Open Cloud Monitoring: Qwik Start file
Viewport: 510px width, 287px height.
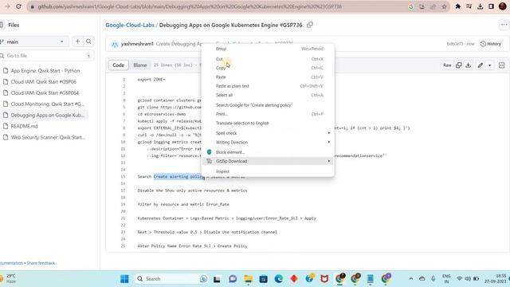(x=47, y=104)
